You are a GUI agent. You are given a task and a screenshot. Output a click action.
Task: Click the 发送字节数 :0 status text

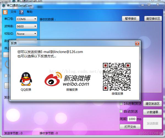(x=13, y=133)
